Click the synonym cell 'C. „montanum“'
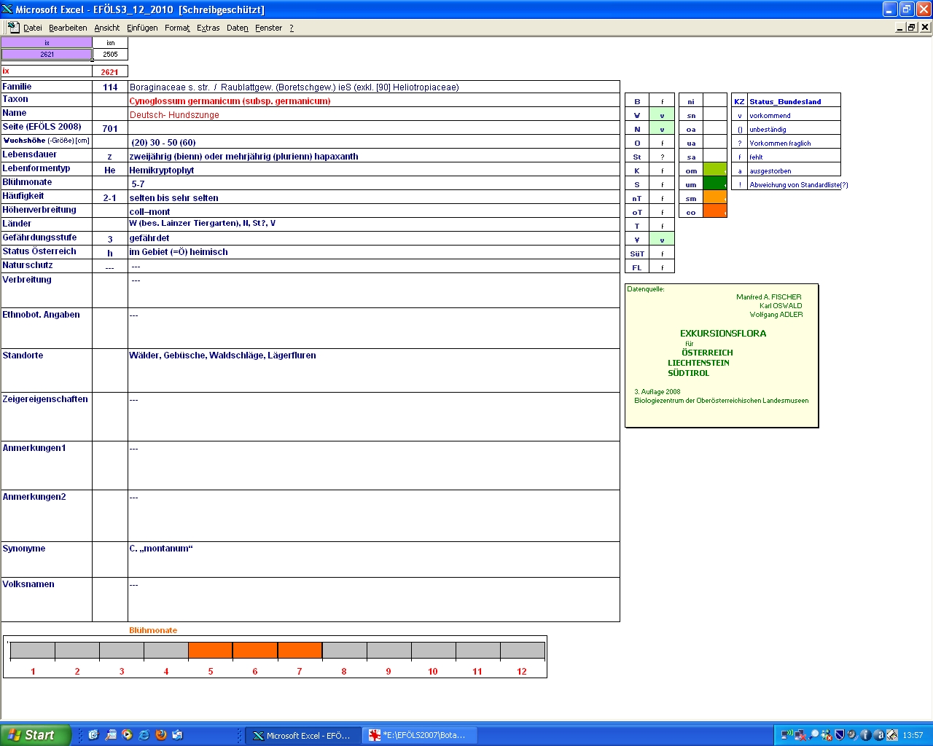The width and height of the screenshot is (933, 746). (374, 559)
